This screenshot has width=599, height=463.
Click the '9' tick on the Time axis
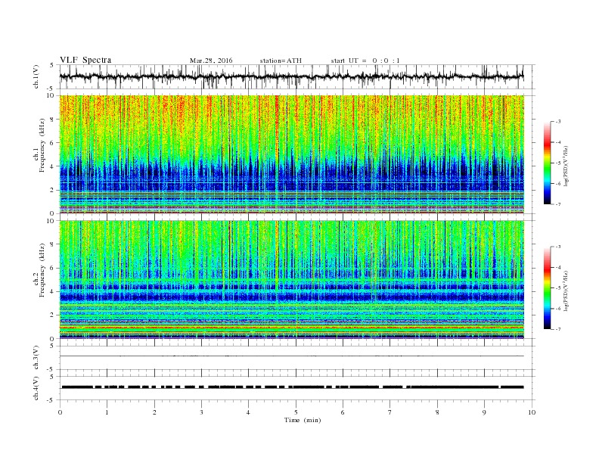(484, 412)
